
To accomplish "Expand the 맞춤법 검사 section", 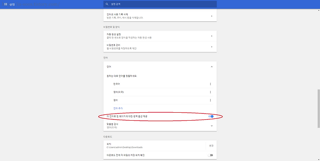I will [212, 126].
